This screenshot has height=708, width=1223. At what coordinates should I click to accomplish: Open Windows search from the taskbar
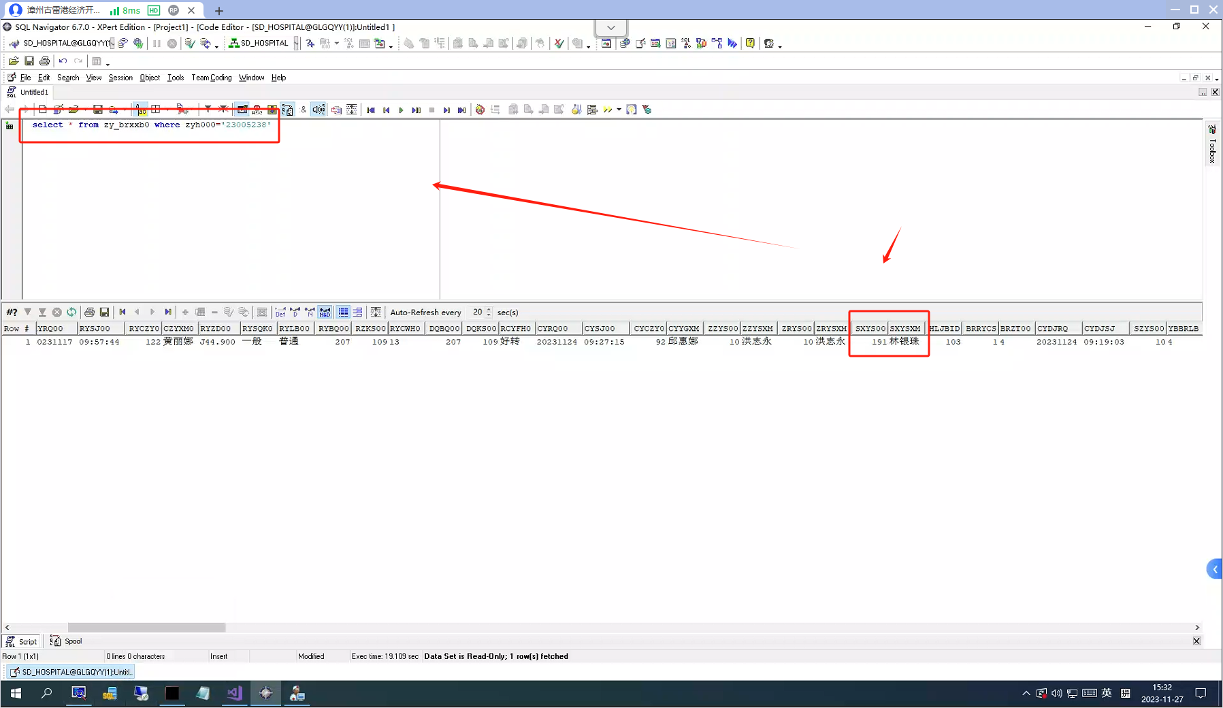[47, 694]
